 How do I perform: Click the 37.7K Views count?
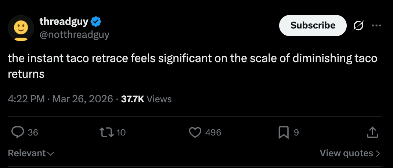pos(146,99)
